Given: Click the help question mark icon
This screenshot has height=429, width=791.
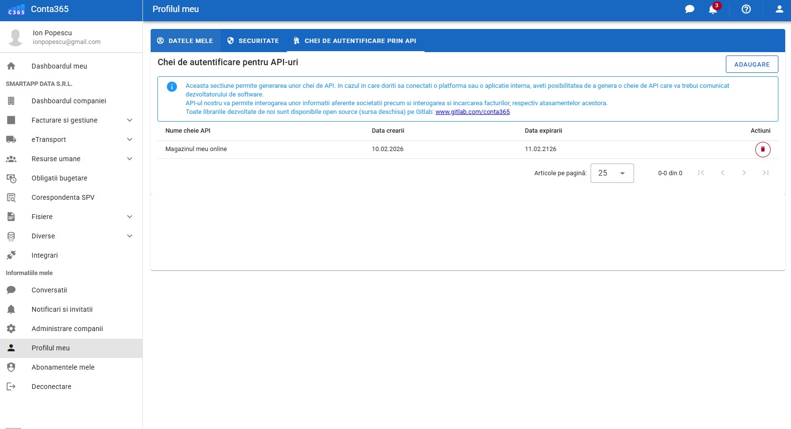Looking at the screenshot, I should pyautogui.click(x=746, y=9).
